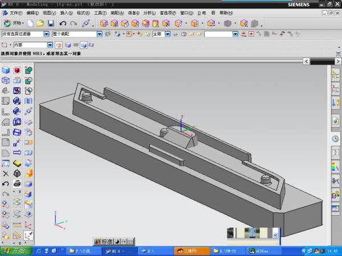Create a new file with the blank page icon

click(x=30, y=23)
